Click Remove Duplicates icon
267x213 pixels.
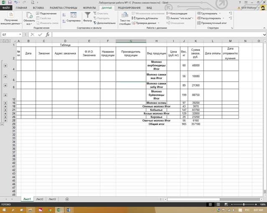click(x=134, y=18)
